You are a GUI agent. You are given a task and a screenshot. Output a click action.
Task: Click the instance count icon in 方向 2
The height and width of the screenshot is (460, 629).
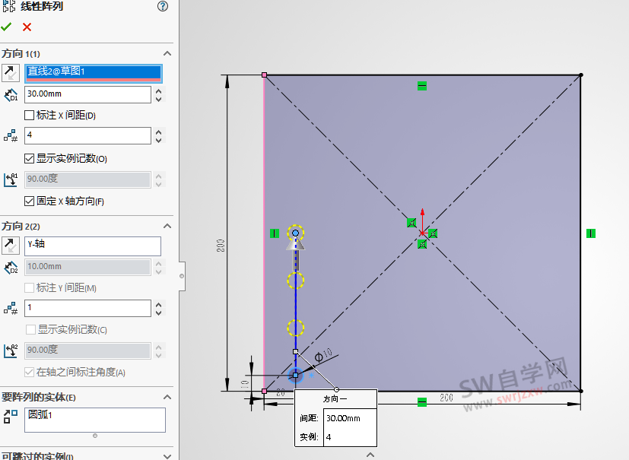coord(11,308)
